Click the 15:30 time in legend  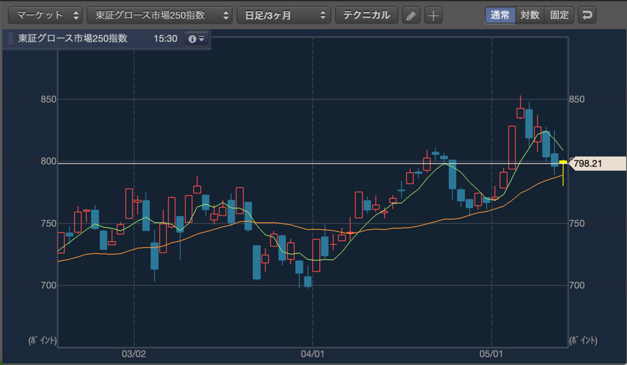pos(166,39)
